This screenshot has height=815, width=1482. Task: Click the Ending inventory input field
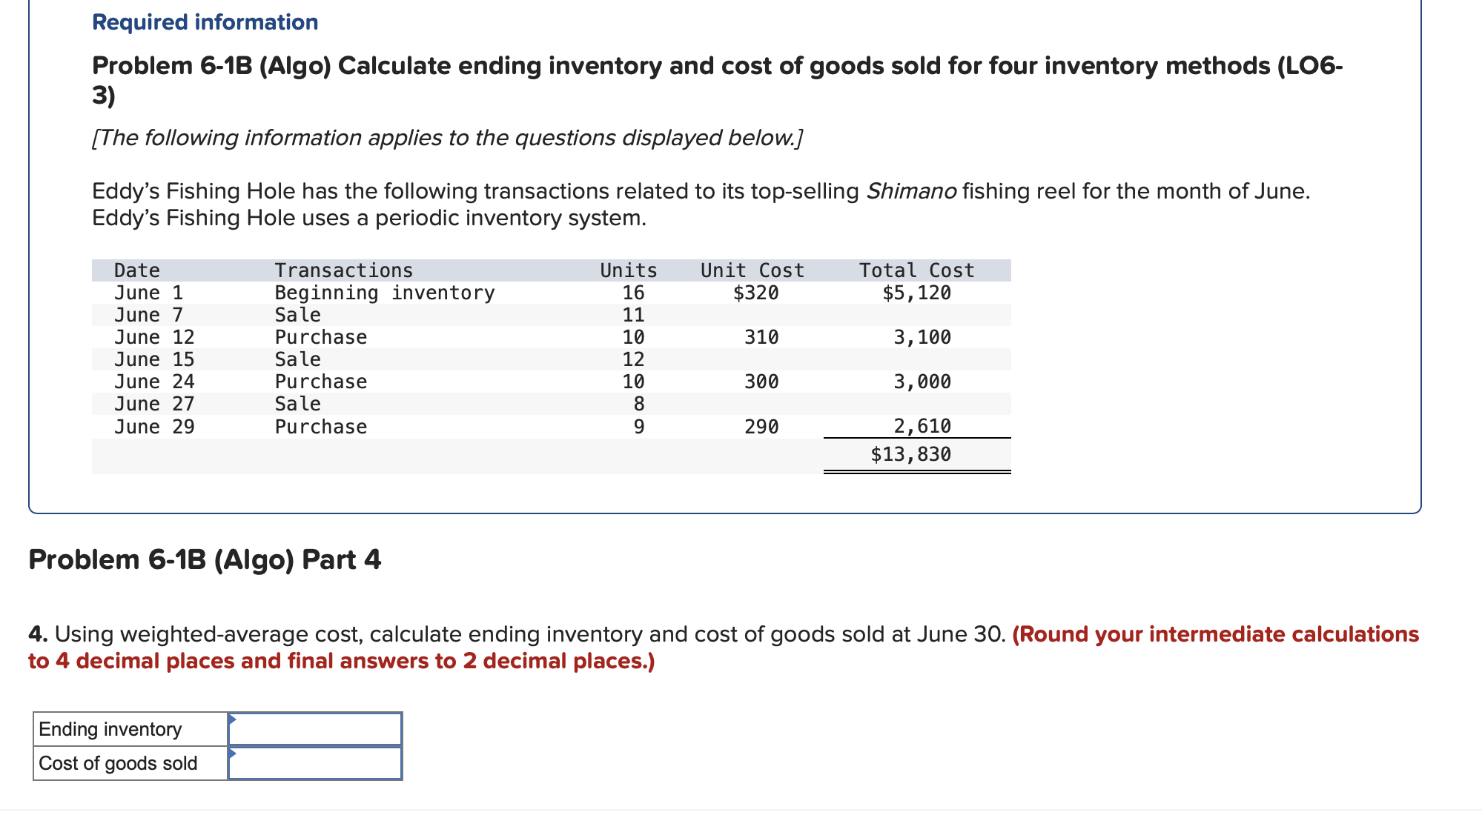click(314, 729)
